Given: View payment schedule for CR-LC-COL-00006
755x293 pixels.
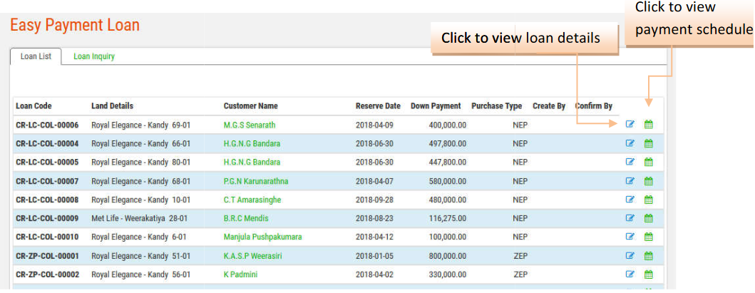Looking at the screenshot, I should (649, 125).
